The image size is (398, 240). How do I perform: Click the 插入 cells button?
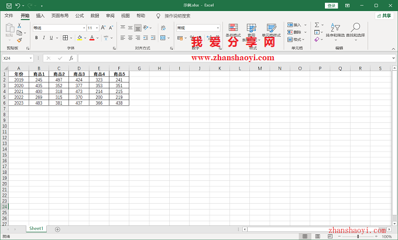click(297, 25)
